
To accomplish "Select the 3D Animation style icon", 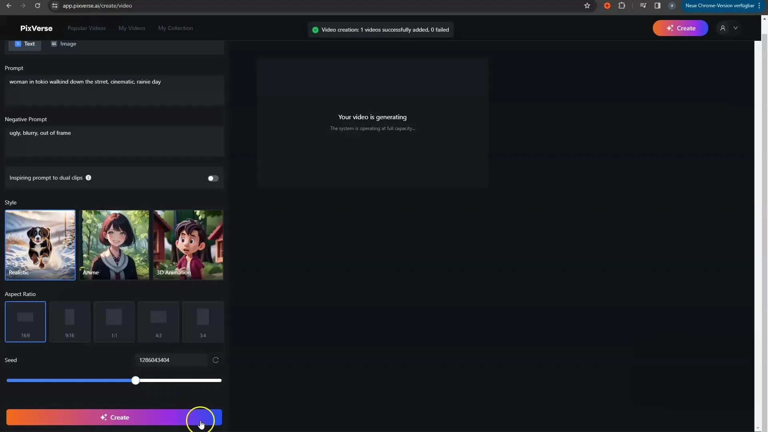I will pyautogui.click(x=188, y=244).
